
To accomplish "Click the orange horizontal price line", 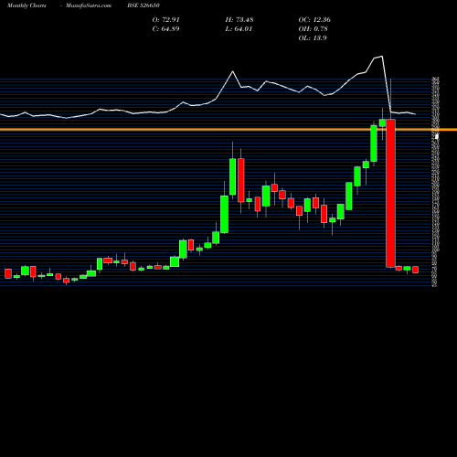I will coord(228,130).
